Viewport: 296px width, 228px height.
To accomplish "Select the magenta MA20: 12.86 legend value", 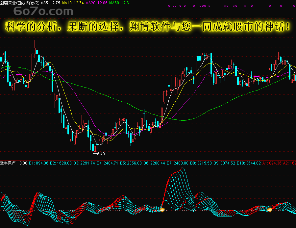I will [x=96, y=3].
